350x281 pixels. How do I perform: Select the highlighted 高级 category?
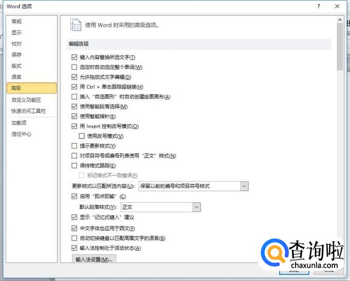point(32,88)
